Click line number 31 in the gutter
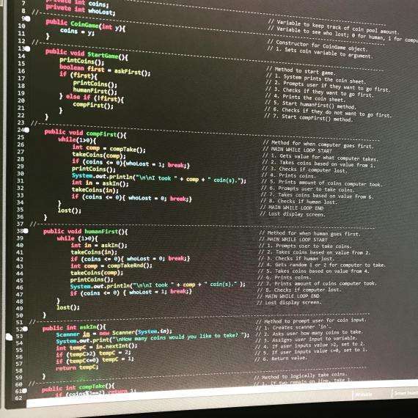 (21, 181)
